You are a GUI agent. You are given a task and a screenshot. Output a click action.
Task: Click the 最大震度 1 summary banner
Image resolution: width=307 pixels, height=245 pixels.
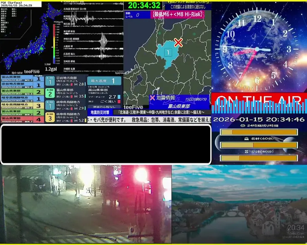104,81
